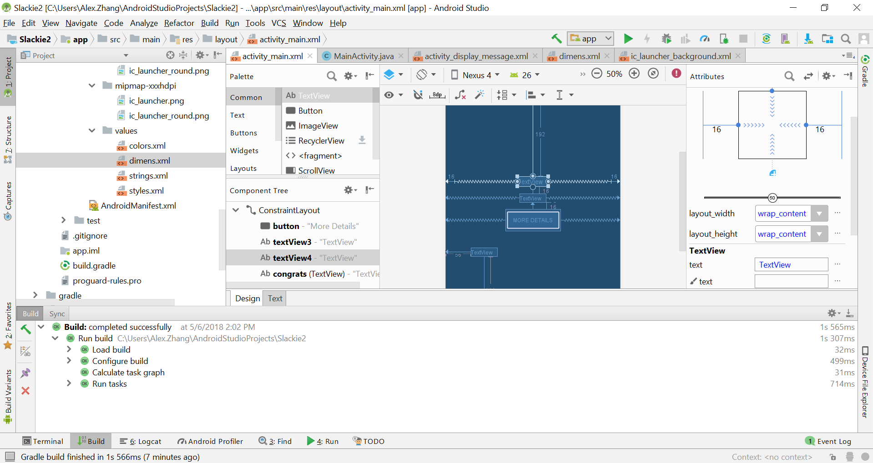This screenshot has height=463, width=873.
Task: Toggle autoconnect magnet in layout toolbar
Action: (418, 95)
